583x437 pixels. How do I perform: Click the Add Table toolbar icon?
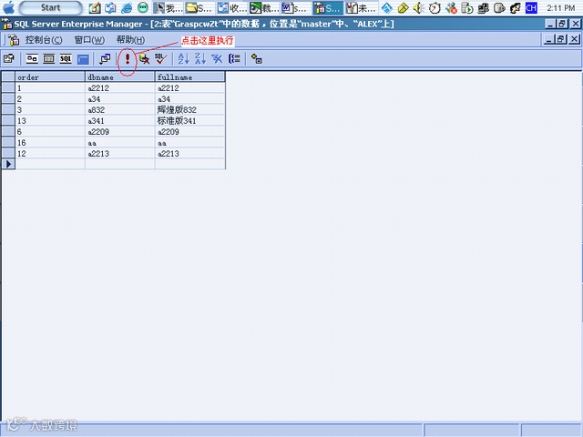coord(257,58)
